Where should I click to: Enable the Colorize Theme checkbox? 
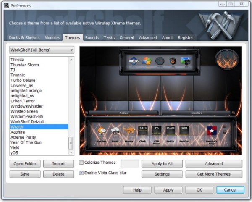[81, 163]
